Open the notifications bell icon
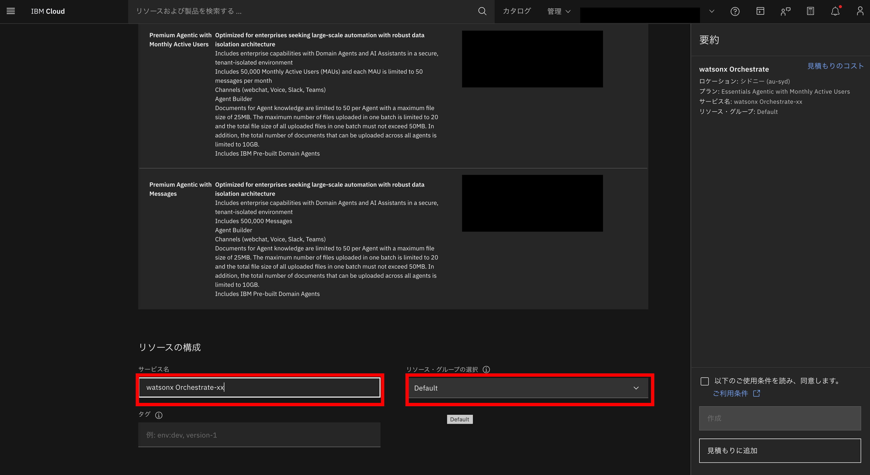Viewport: 870px width, 475px height. point(835,11)
